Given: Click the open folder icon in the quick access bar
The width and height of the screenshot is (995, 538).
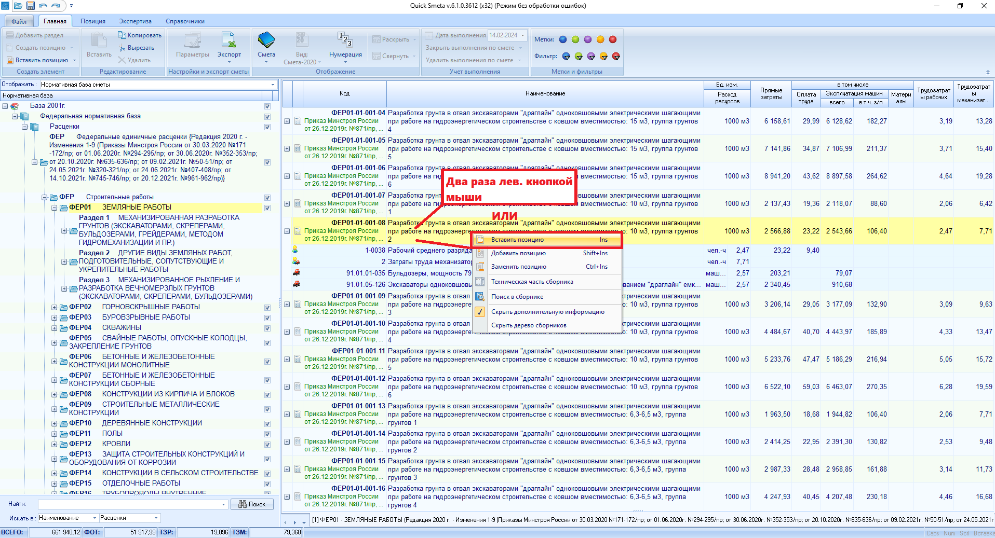Looking at the screenshot, I should point(18,6).
